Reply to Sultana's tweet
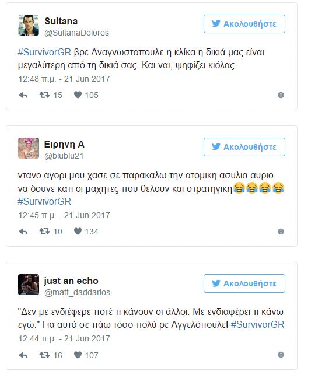This screenshot has width=315, height=378. tap(23, 95)
